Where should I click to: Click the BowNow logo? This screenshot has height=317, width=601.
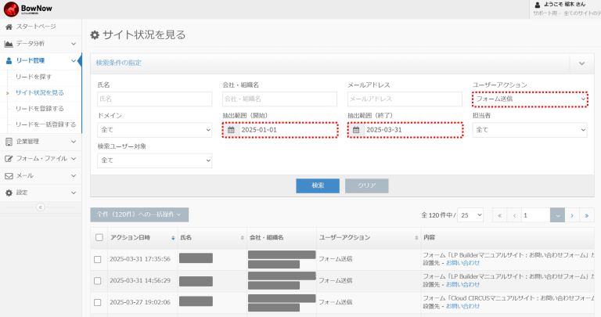point(27,9)
